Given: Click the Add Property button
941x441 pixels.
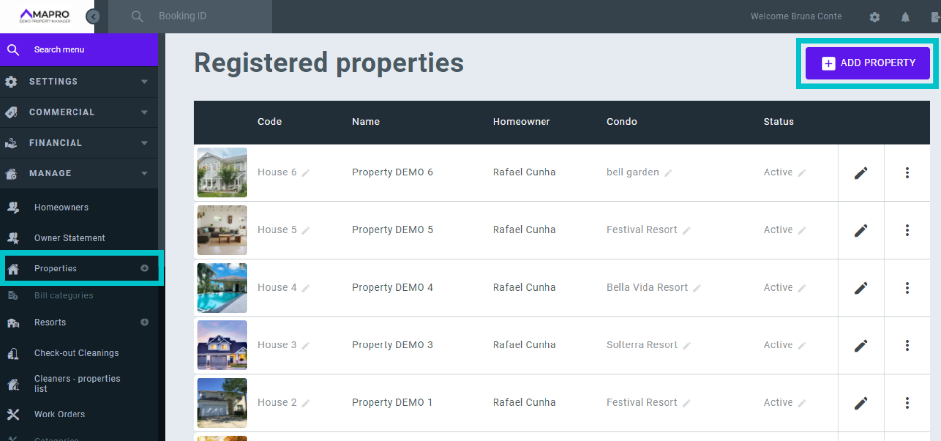Looking at the screenshot, I should click(867, 63).
